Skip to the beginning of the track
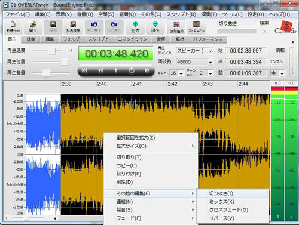Viewport: 299px width, 225px height. click(x=84, y=70)
